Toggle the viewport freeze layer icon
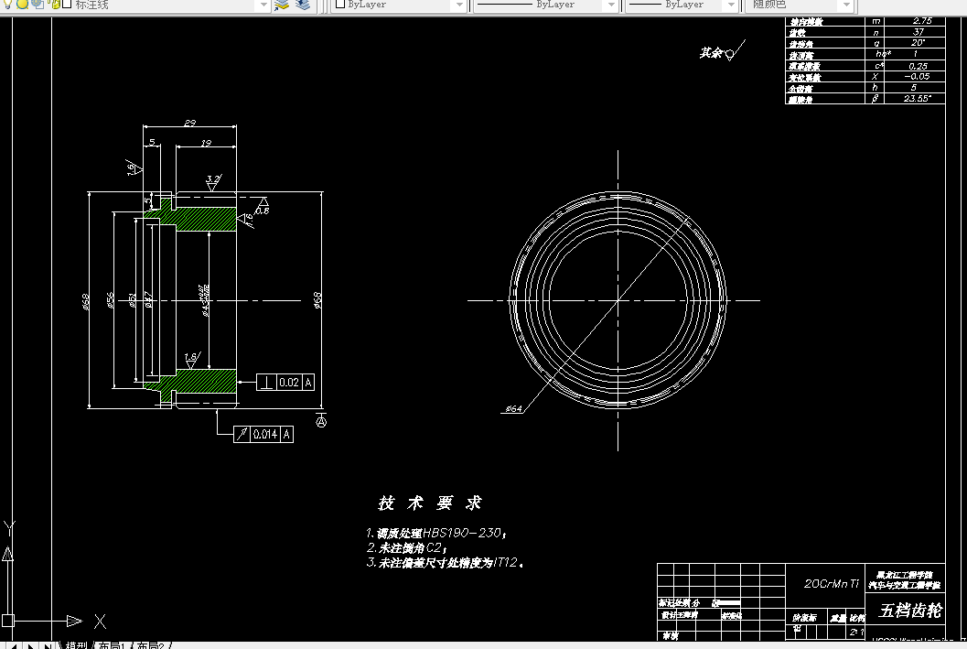 38,5
